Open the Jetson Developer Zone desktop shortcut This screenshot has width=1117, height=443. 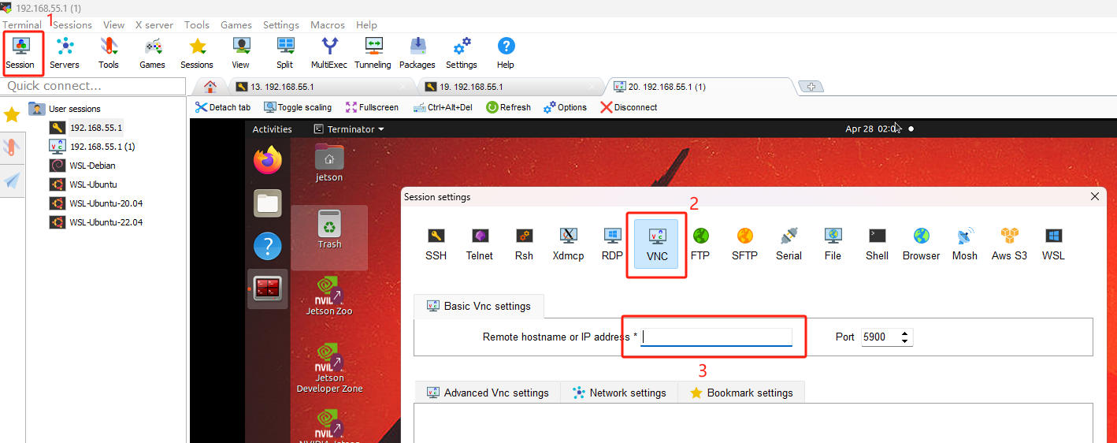tap(329, 367)
